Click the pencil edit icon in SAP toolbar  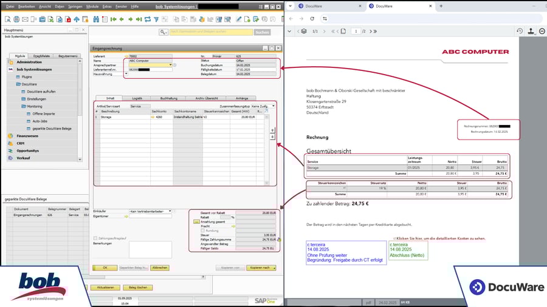(x=239, y=19)
